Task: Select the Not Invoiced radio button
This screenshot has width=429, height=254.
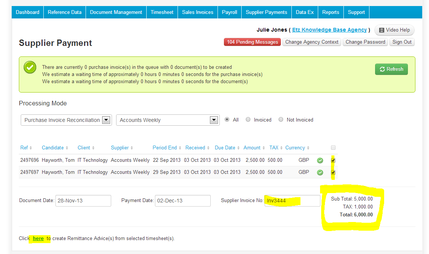Action: tap(281, 120)
